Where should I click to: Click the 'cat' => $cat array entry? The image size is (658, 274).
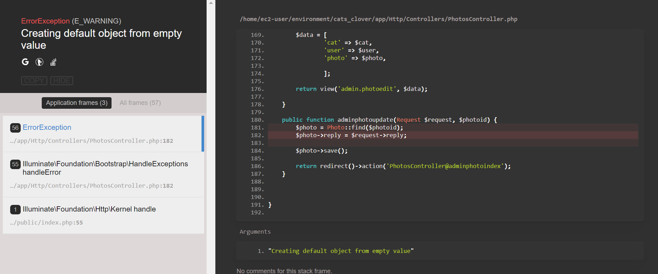(348, 42)
